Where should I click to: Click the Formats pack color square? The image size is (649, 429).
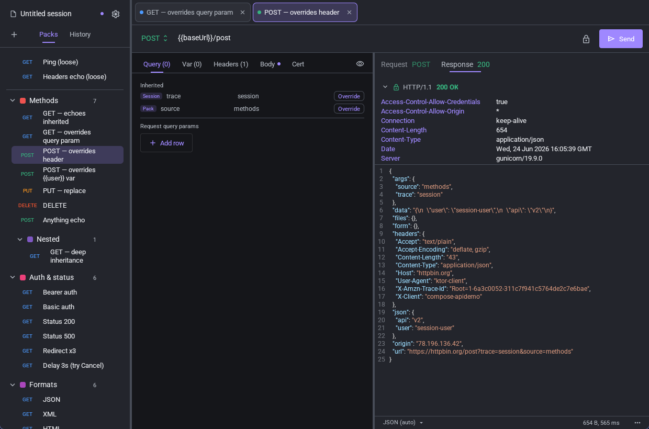23,385
